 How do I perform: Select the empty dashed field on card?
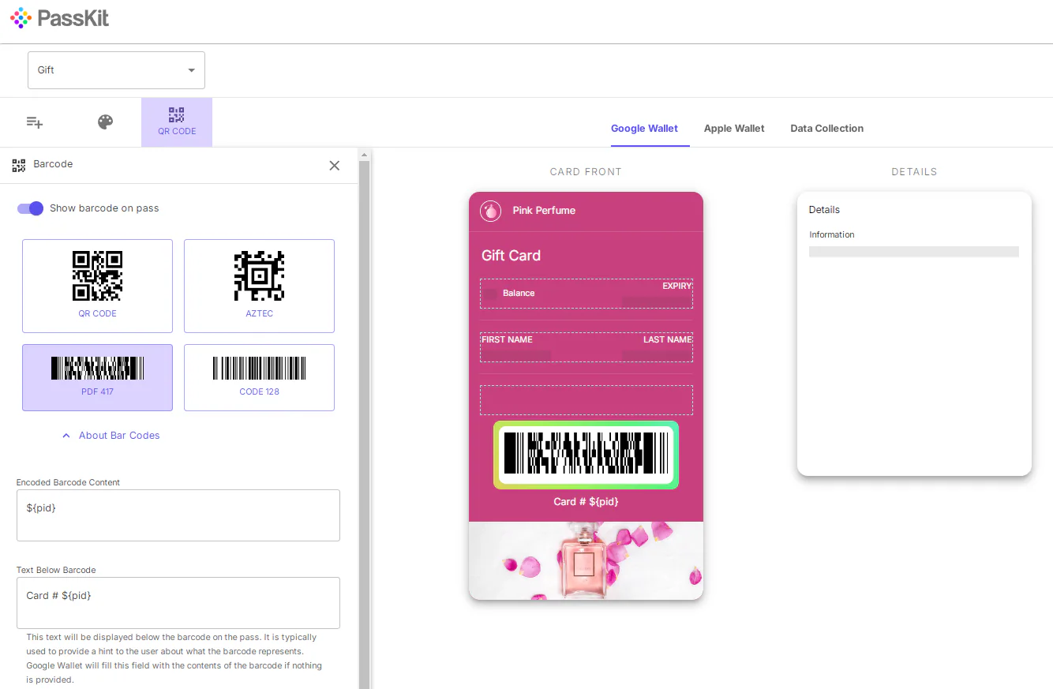(586, 400)
